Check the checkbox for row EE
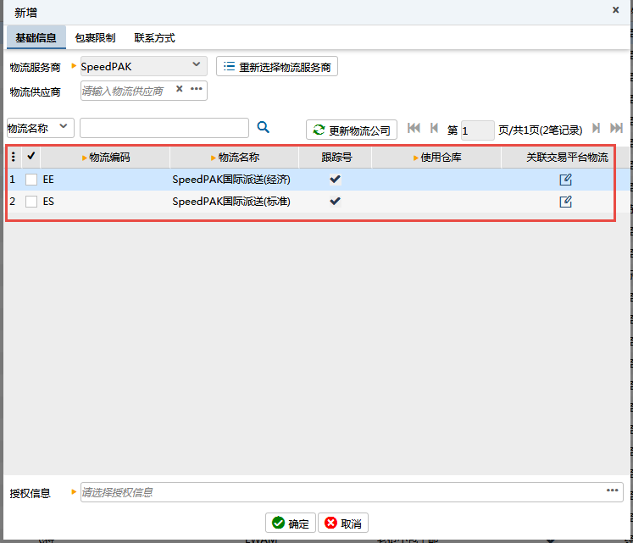Viewport: 633px width, 543px height. pyautogui.click(x=31, y=180)
